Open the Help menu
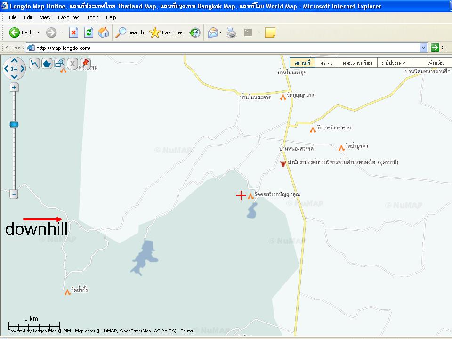 pyautogui.click(x=111, y=17)
